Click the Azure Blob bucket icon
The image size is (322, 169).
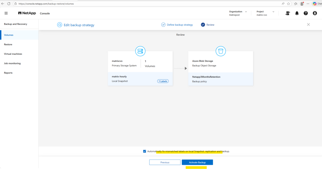(x=220, y=51)
